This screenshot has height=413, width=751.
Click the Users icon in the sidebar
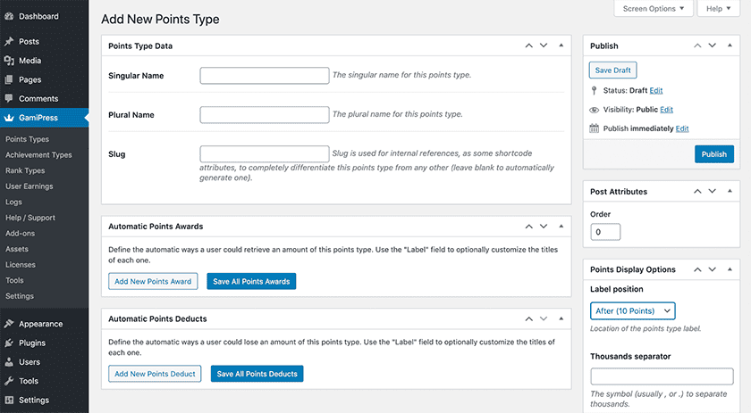tap(9, 362)
